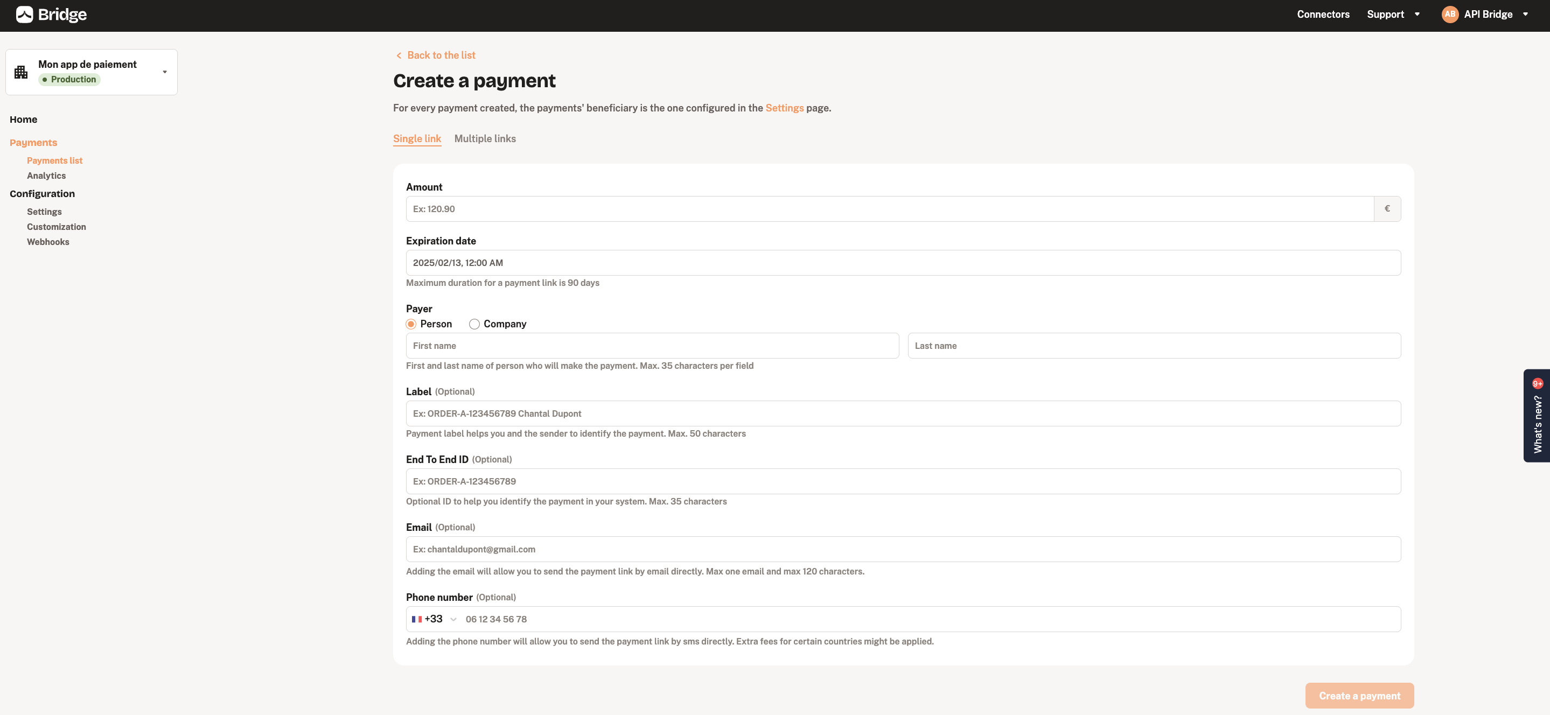This screenshot has height=715, width=1550.
Task: Expand the API Bridge account menu
Action: coord(1526,15)
